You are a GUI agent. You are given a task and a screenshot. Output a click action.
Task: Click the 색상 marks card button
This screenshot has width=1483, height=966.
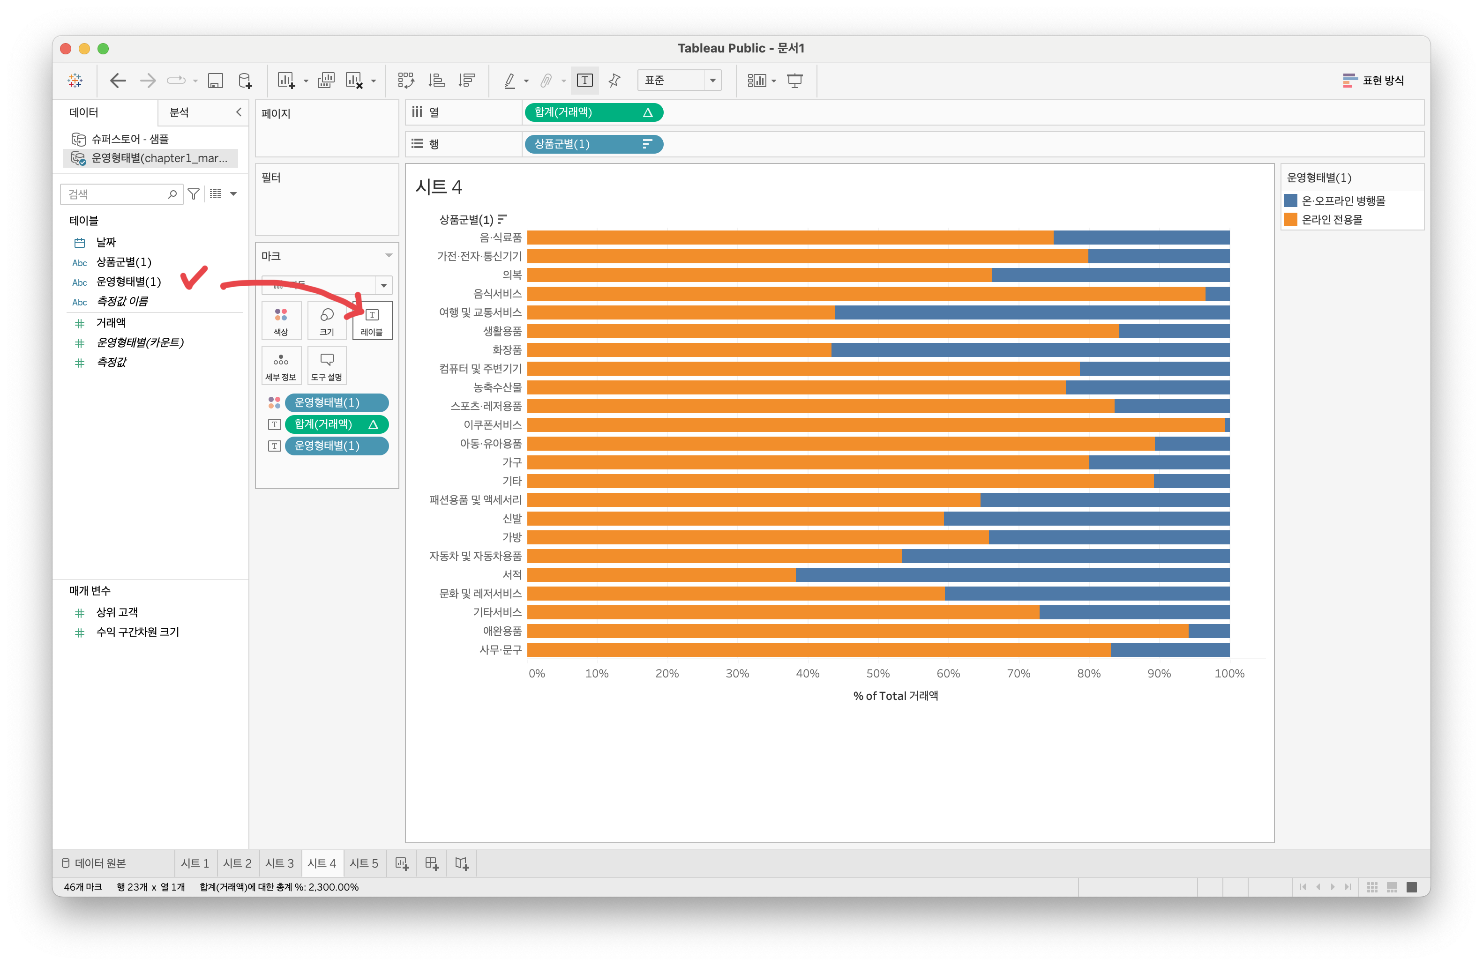(x=281, y=320)
